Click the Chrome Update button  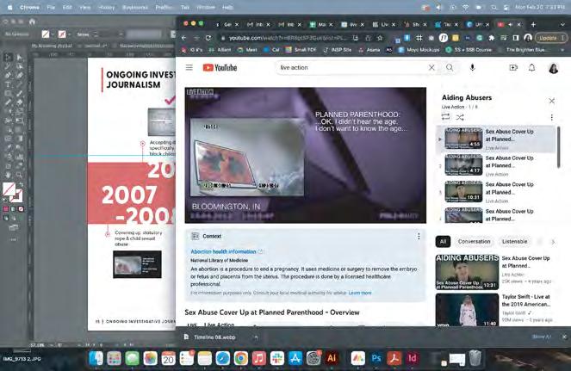551,38
